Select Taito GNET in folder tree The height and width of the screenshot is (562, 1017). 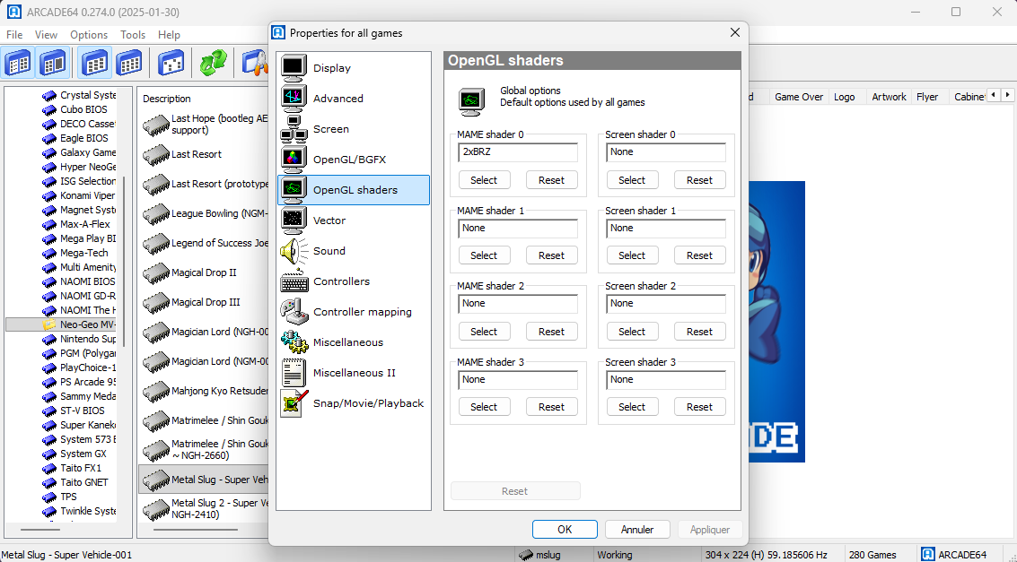tap(83, 482)
